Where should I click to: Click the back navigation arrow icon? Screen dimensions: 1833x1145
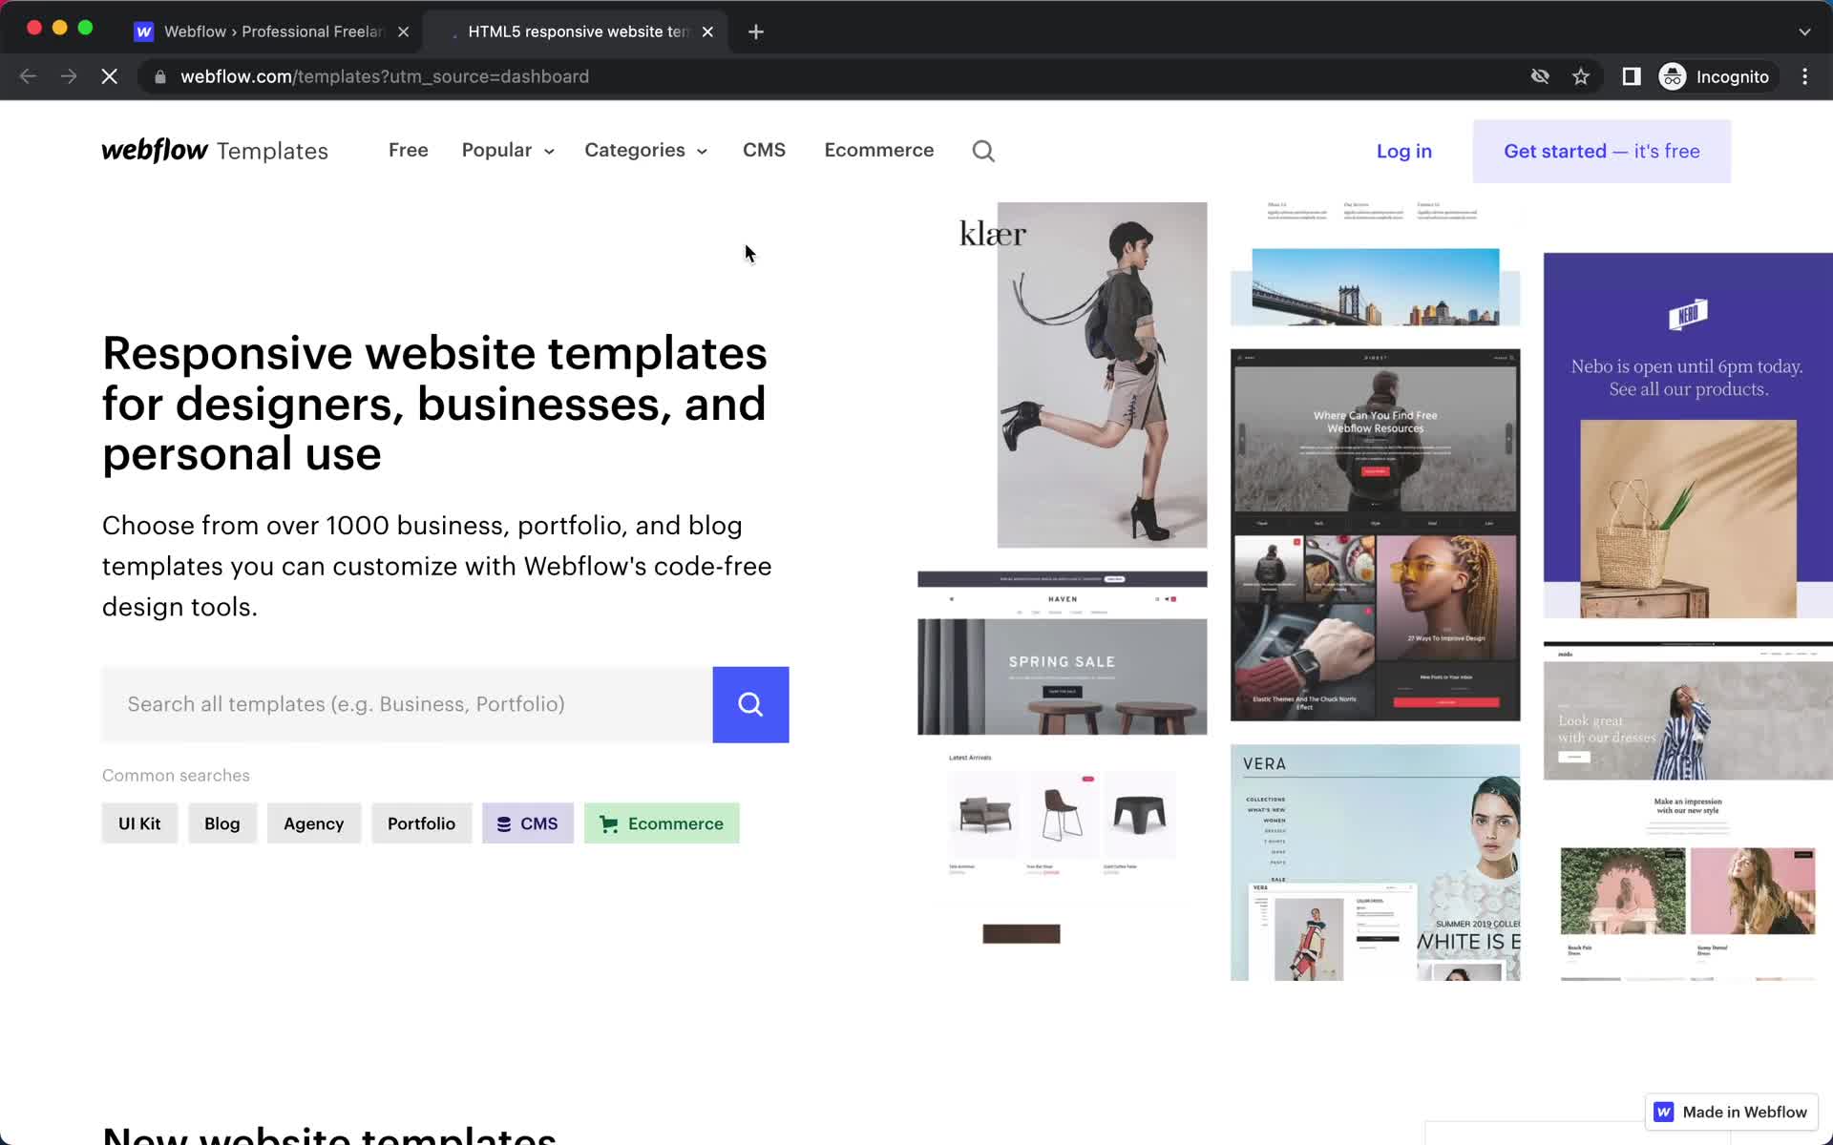[27, 76]
